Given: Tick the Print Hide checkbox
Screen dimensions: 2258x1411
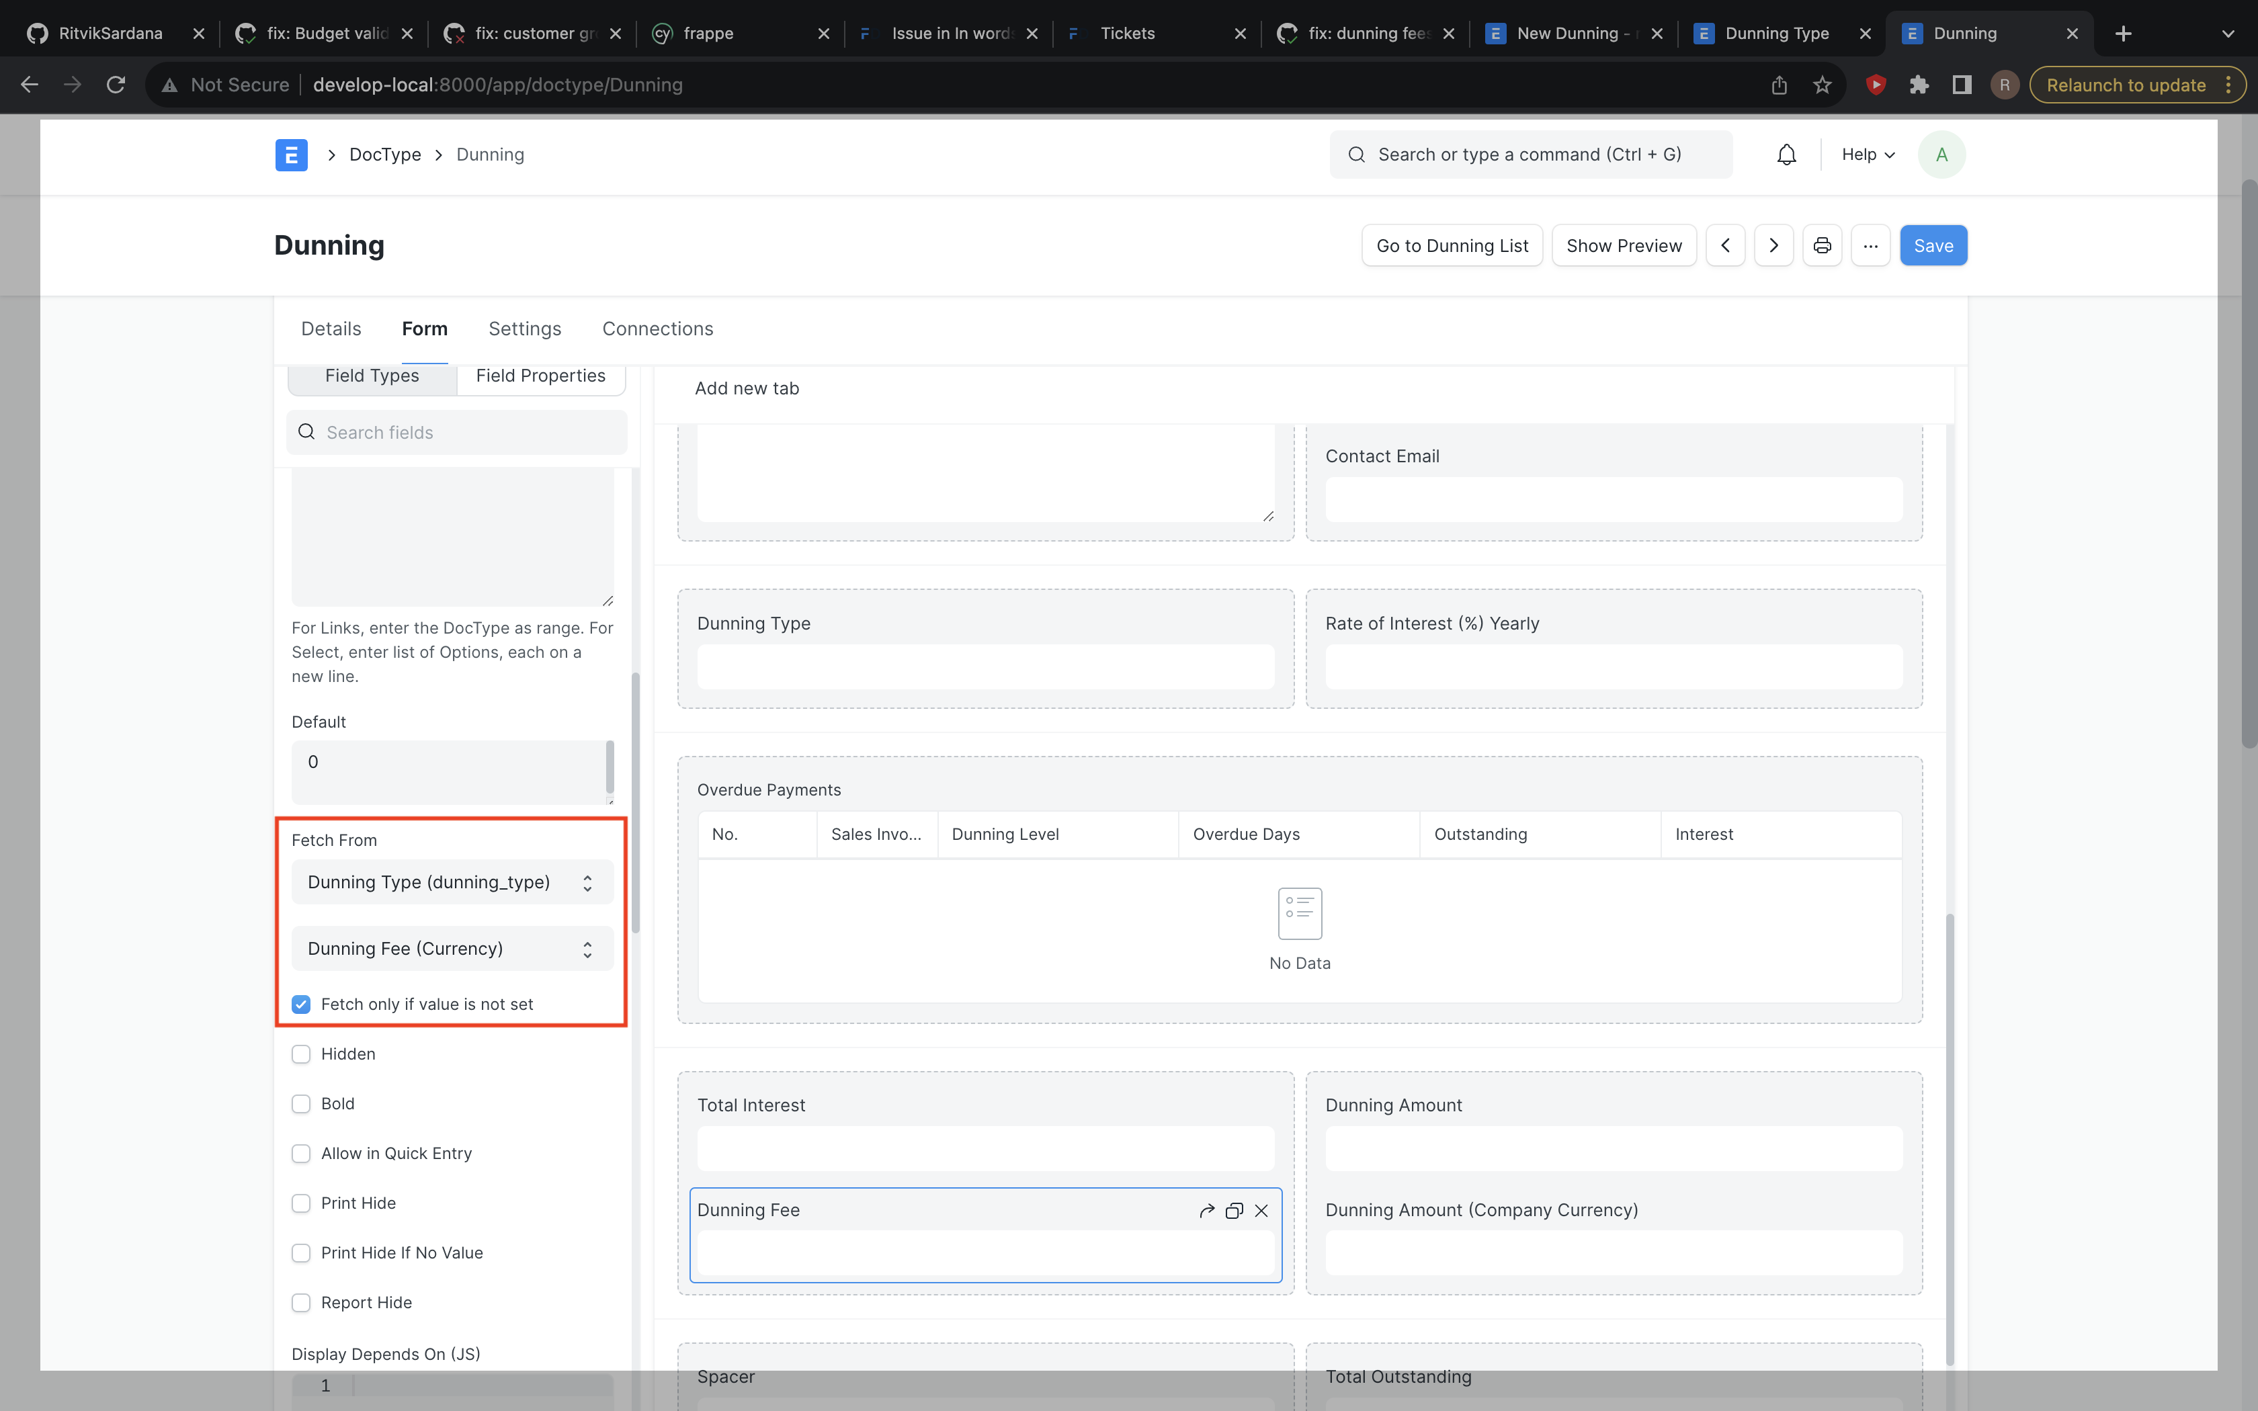Looking at the screenshot, I should pyautogui.click(x=301, y=1203).
